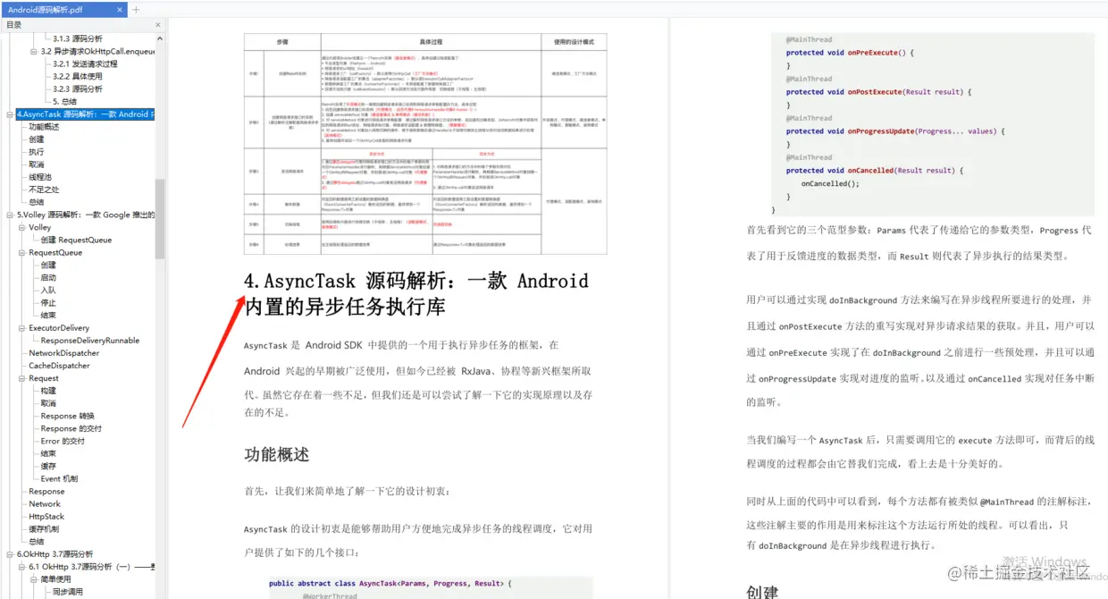Click the outline scrollbar up arrow
The height and width of the screenshot is (599, 1108).
click(x=160, y=38)
